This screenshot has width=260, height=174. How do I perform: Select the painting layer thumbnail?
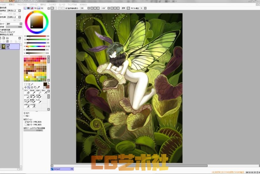coord(3,47)
